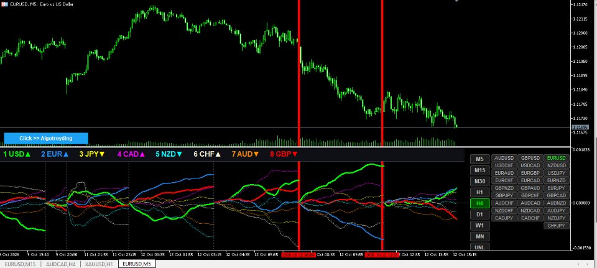The width and height of the screenshot is (597, 268).
Task: Load the EURNZD pair
Action: coord(556,180)
